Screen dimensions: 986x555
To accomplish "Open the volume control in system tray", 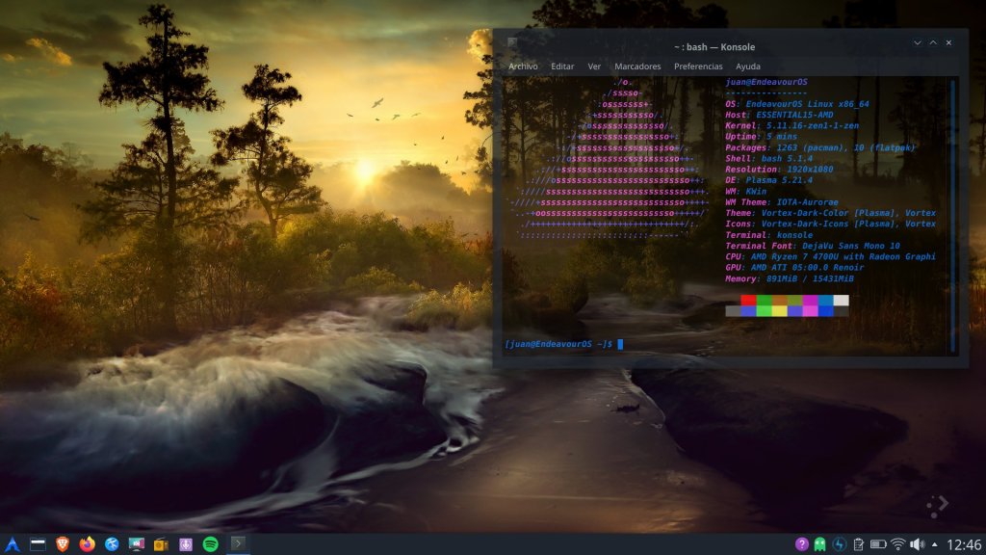I will pyautogui.click(x=917, y=544).
